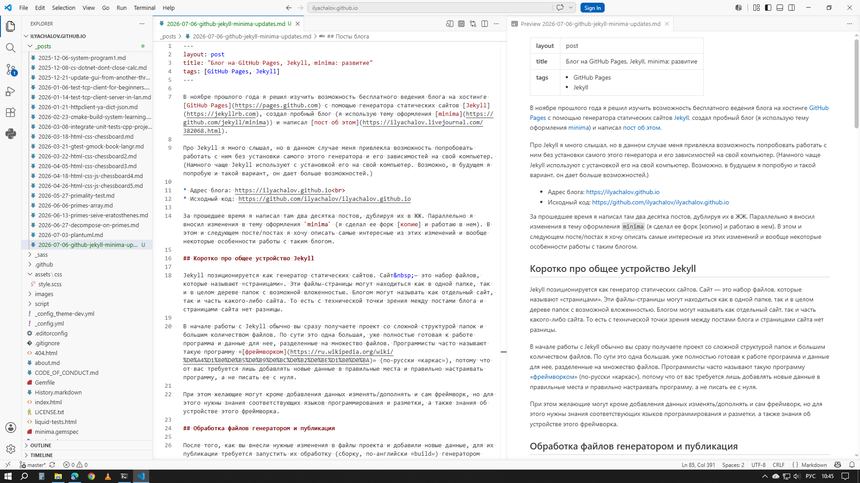The height and width of the screenshot is (483, 860).
Task: Open the Manage gear icon
Action: (11, 449)
